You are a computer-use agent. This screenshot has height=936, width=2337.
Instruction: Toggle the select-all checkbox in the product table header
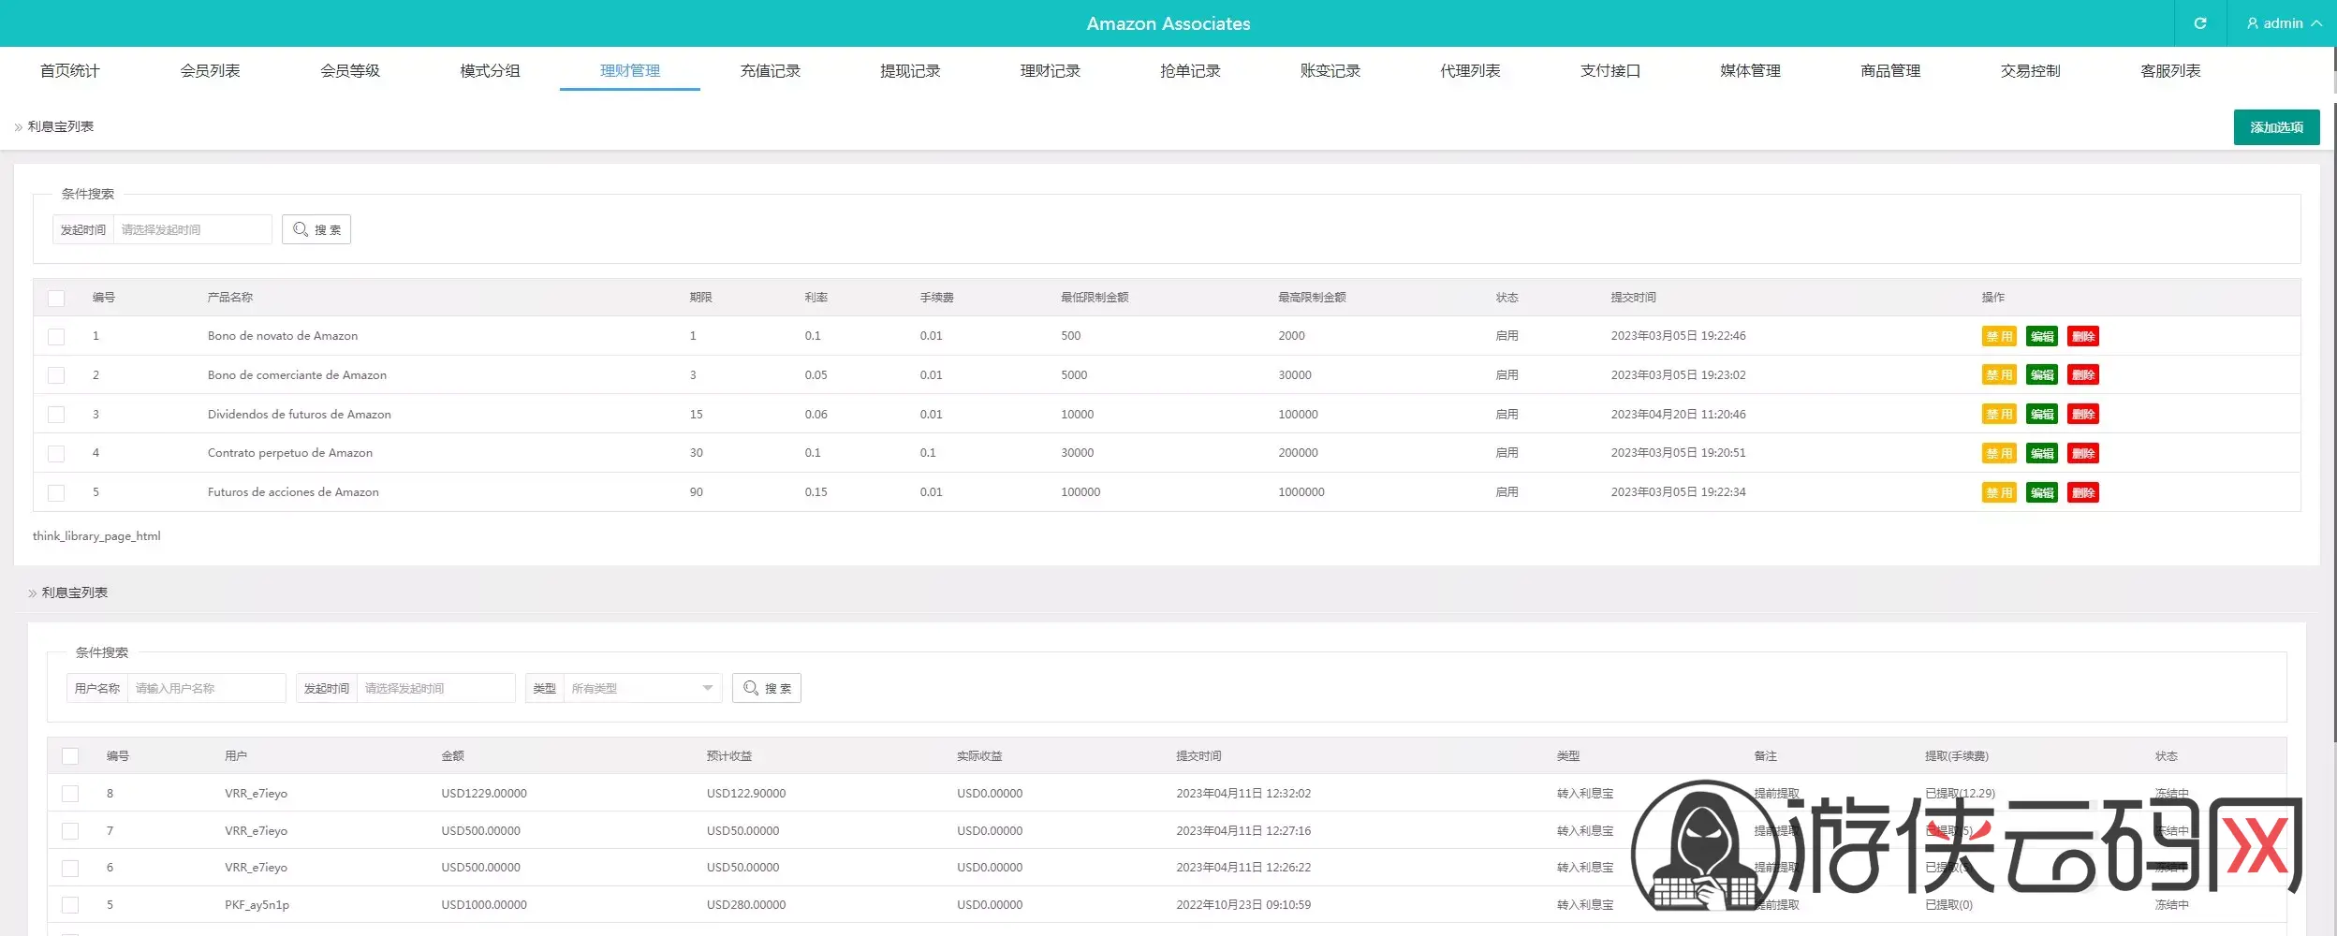coord(56,298)
